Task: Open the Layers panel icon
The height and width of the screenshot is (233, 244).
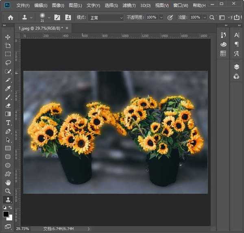Action: coord(237,67)
